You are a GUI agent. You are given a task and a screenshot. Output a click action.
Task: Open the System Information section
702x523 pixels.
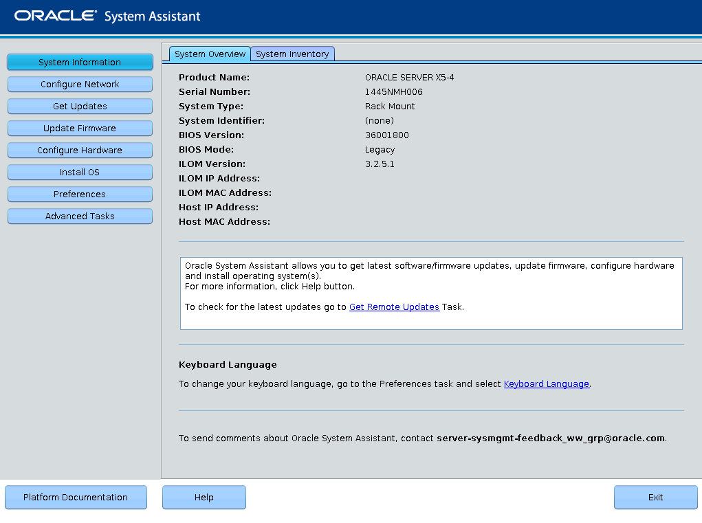pos(80,62)
